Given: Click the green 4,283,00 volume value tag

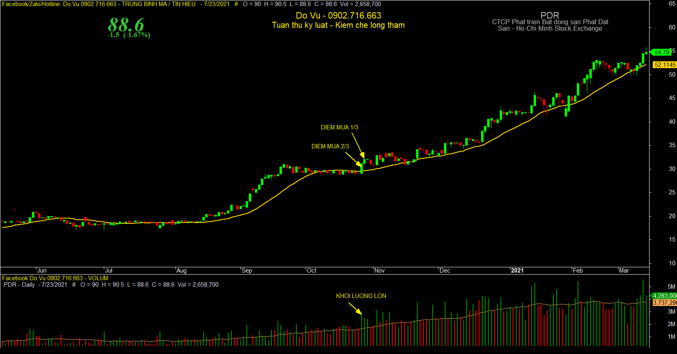Looking at the screenshot, I should [664, 296].
